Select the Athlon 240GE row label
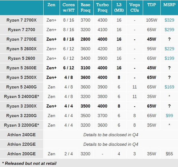This screenshot has width=178, height=167. point(21,135)
